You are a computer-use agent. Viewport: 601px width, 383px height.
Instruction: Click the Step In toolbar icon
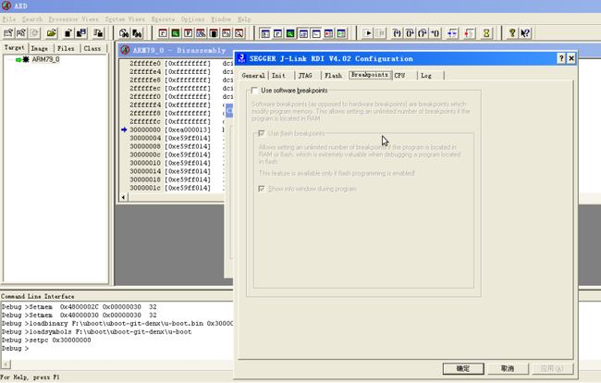tap(397, 33)
